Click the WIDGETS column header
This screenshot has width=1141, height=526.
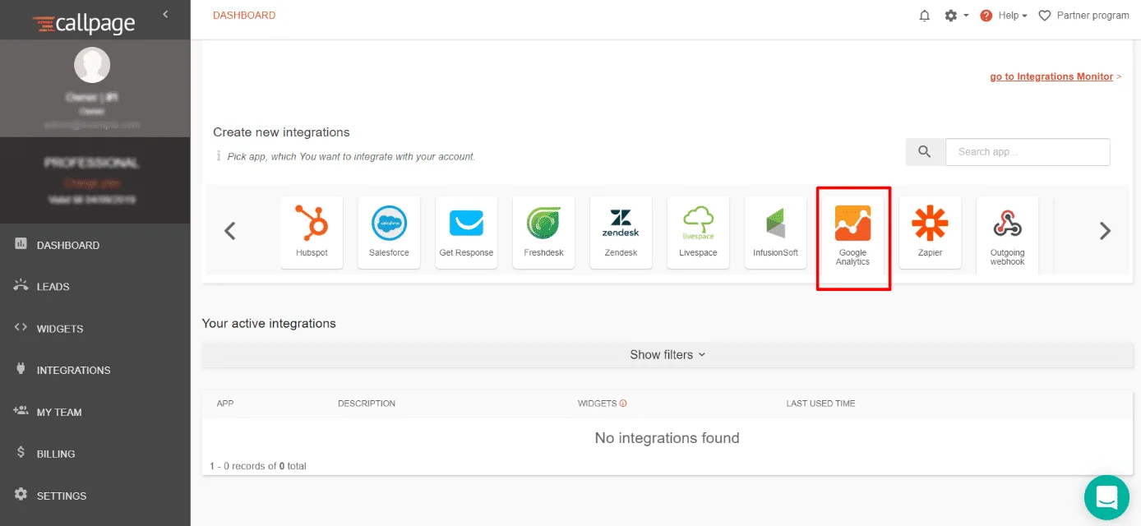[598, 404]
